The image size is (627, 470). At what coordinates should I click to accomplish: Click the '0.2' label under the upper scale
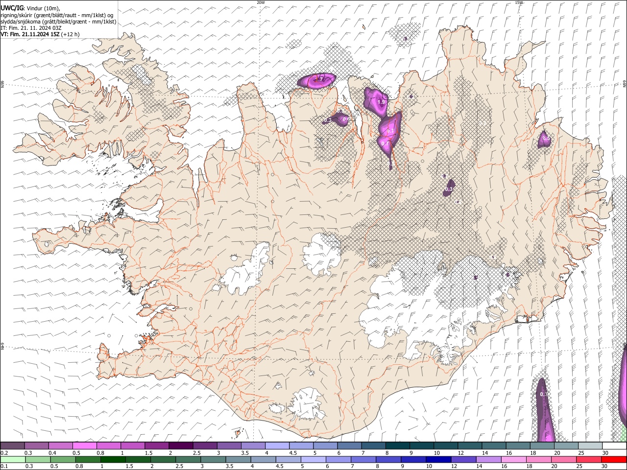[4, 453]
